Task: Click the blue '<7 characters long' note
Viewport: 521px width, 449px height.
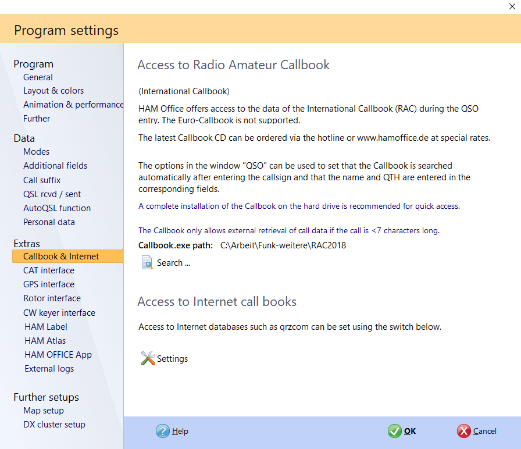Action: point(289,231)
